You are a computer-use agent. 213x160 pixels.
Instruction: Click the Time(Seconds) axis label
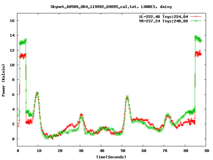tap(111, 157)
